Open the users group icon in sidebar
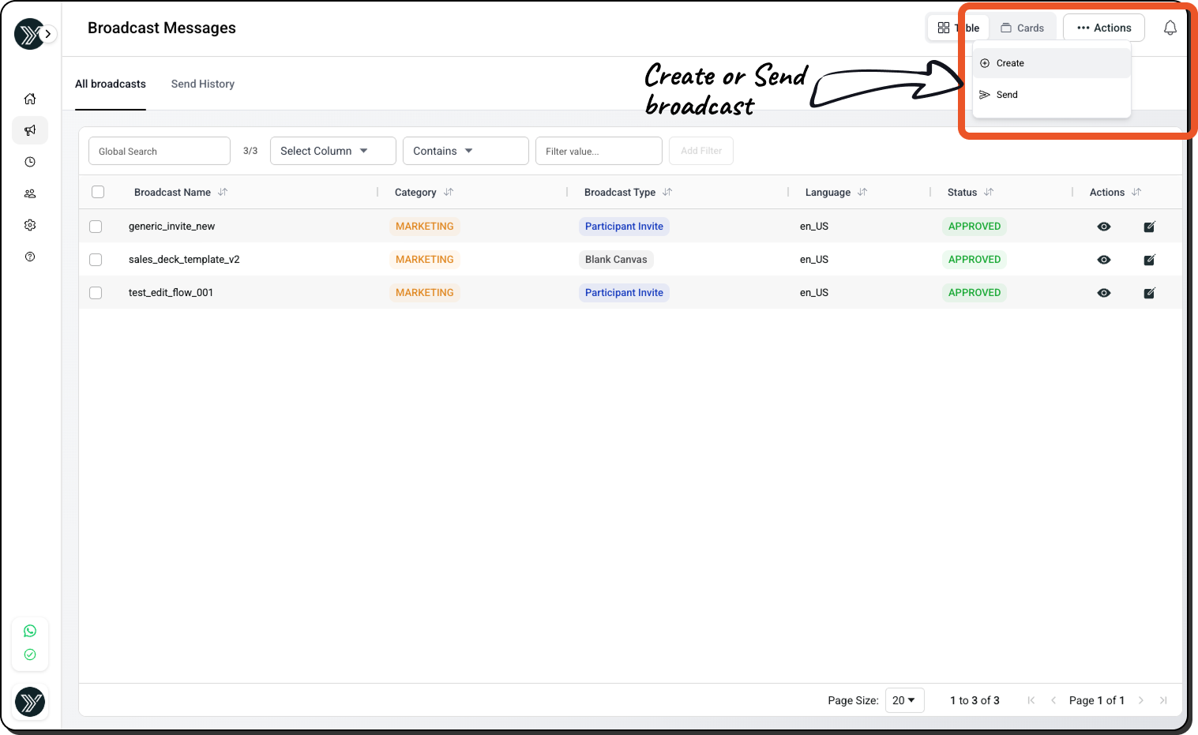 coord(30,193)
